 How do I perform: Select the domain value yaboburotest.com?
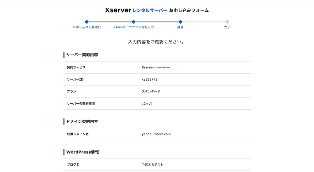point(156,134)
